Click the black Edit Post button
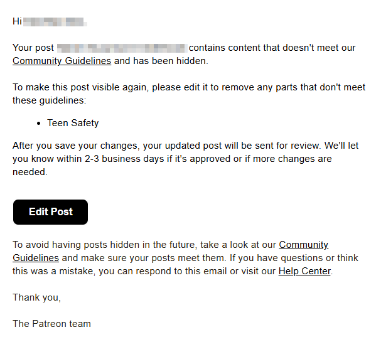The height and width of the screenshot is (342, 381). click(50, 212)
